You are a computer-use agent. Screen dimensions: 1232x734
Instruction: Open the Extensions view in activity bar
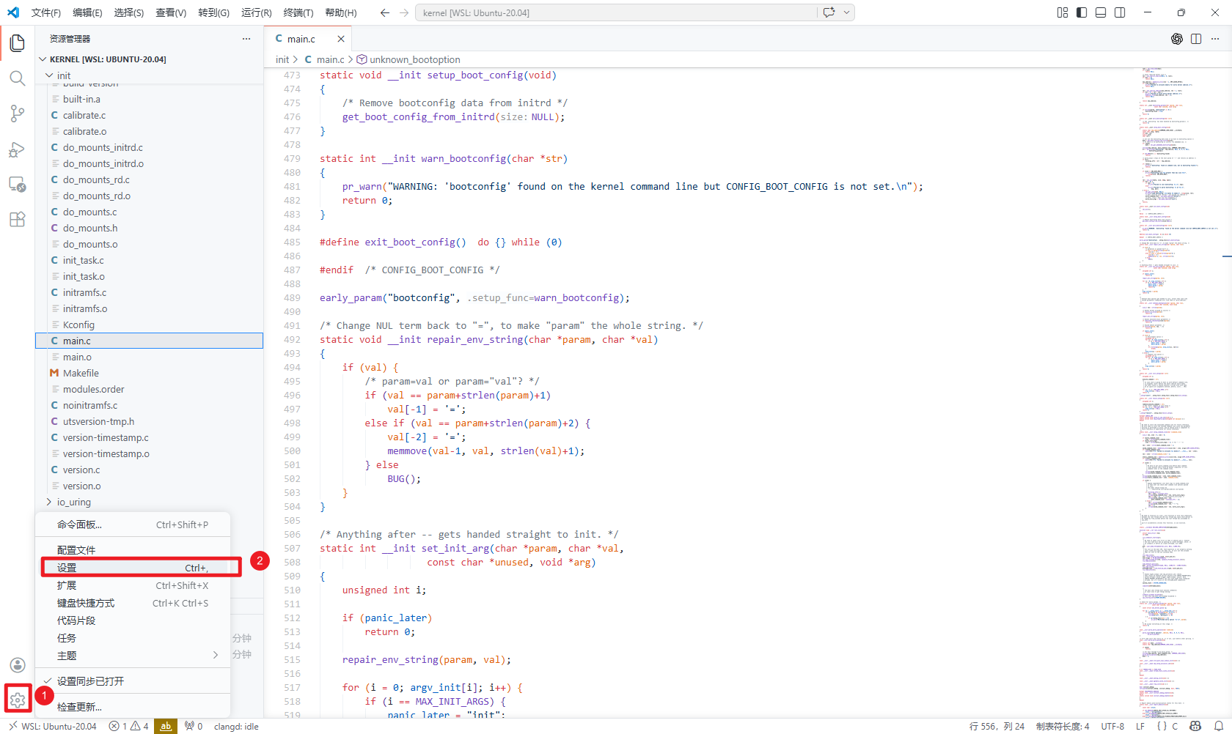pyautogui.click(x=18, y=219)
